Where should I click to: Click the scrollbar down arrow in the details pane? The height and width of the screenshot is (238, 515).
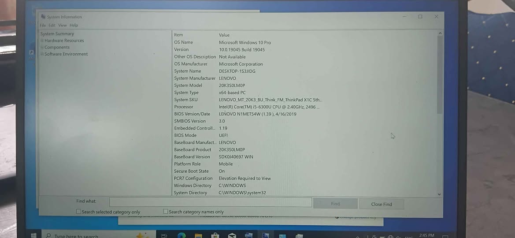pyautogui.click(x=440, y=194)
